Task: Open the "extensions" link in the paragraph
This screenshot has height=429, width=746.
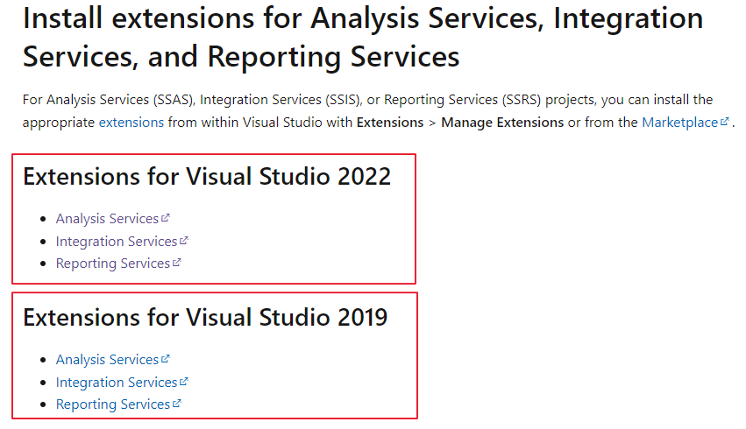Action: 131,123
